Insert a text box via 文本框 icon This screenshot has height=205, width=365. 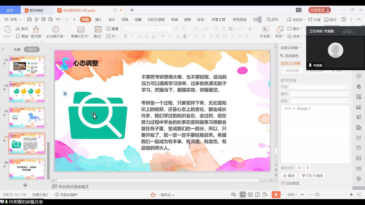point(265,29)
